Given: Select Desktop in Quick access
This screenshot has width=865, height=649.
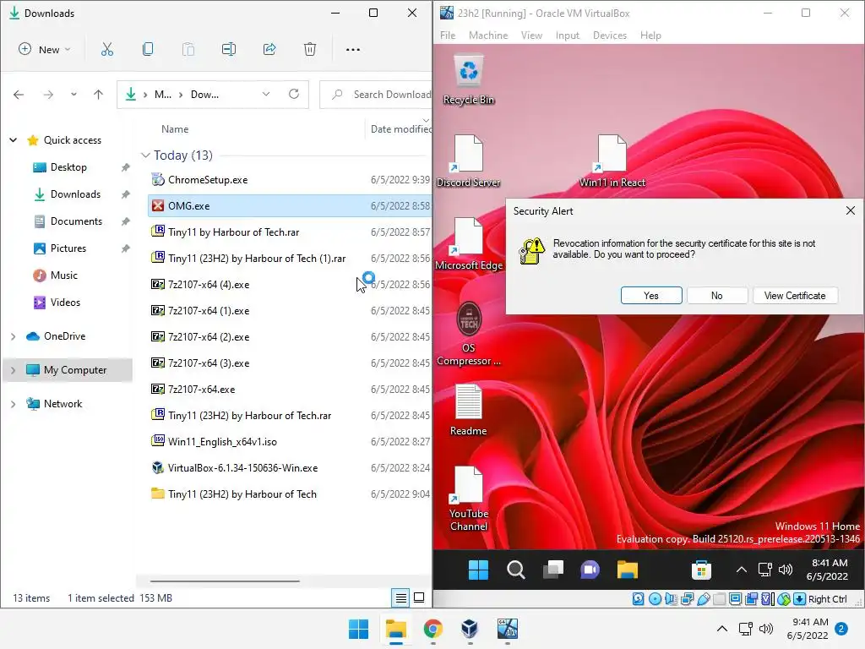Looking at the screenshot, I should tap(68, 166).
